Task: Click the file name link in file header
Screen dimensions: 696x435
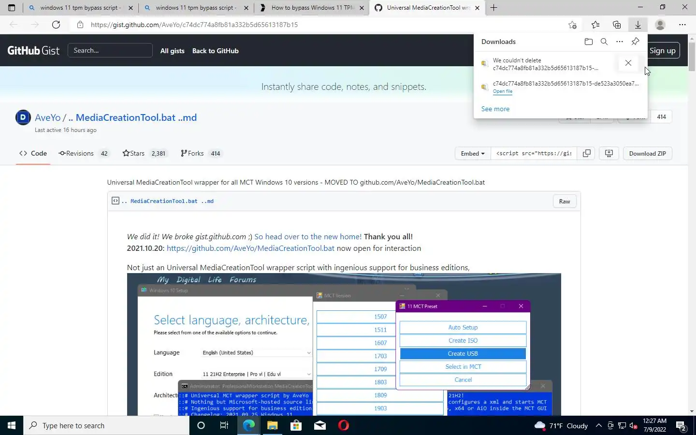Action: 168,201
